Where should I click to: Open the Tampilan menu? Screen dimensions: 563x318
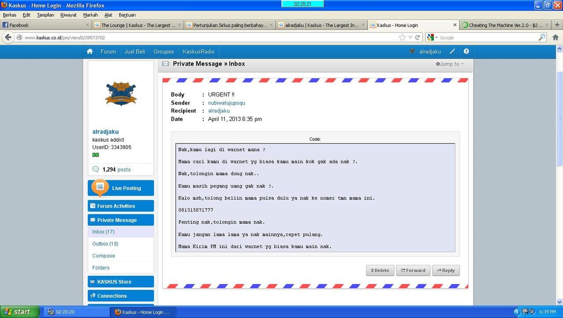click(45, 15)
